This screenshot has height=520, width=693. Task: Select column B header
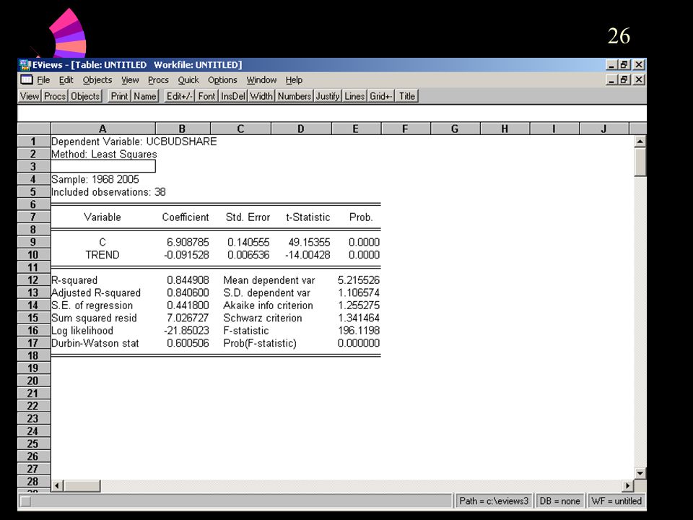coord(183,129)
